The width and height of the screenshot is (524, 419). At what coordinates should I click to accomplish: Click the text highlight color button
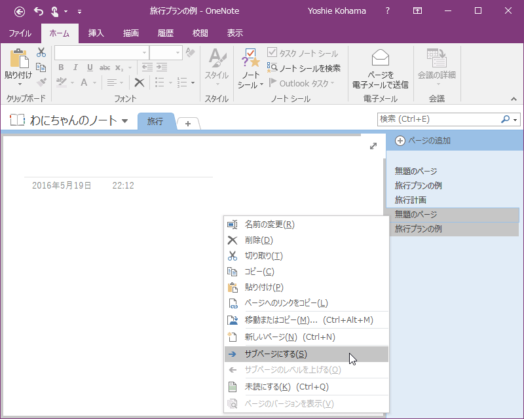[x=62, y=82]
